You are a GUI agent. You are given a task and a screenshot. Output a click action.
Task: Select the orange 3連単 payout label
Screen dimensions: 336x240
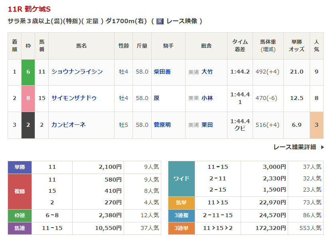[181, 228]
